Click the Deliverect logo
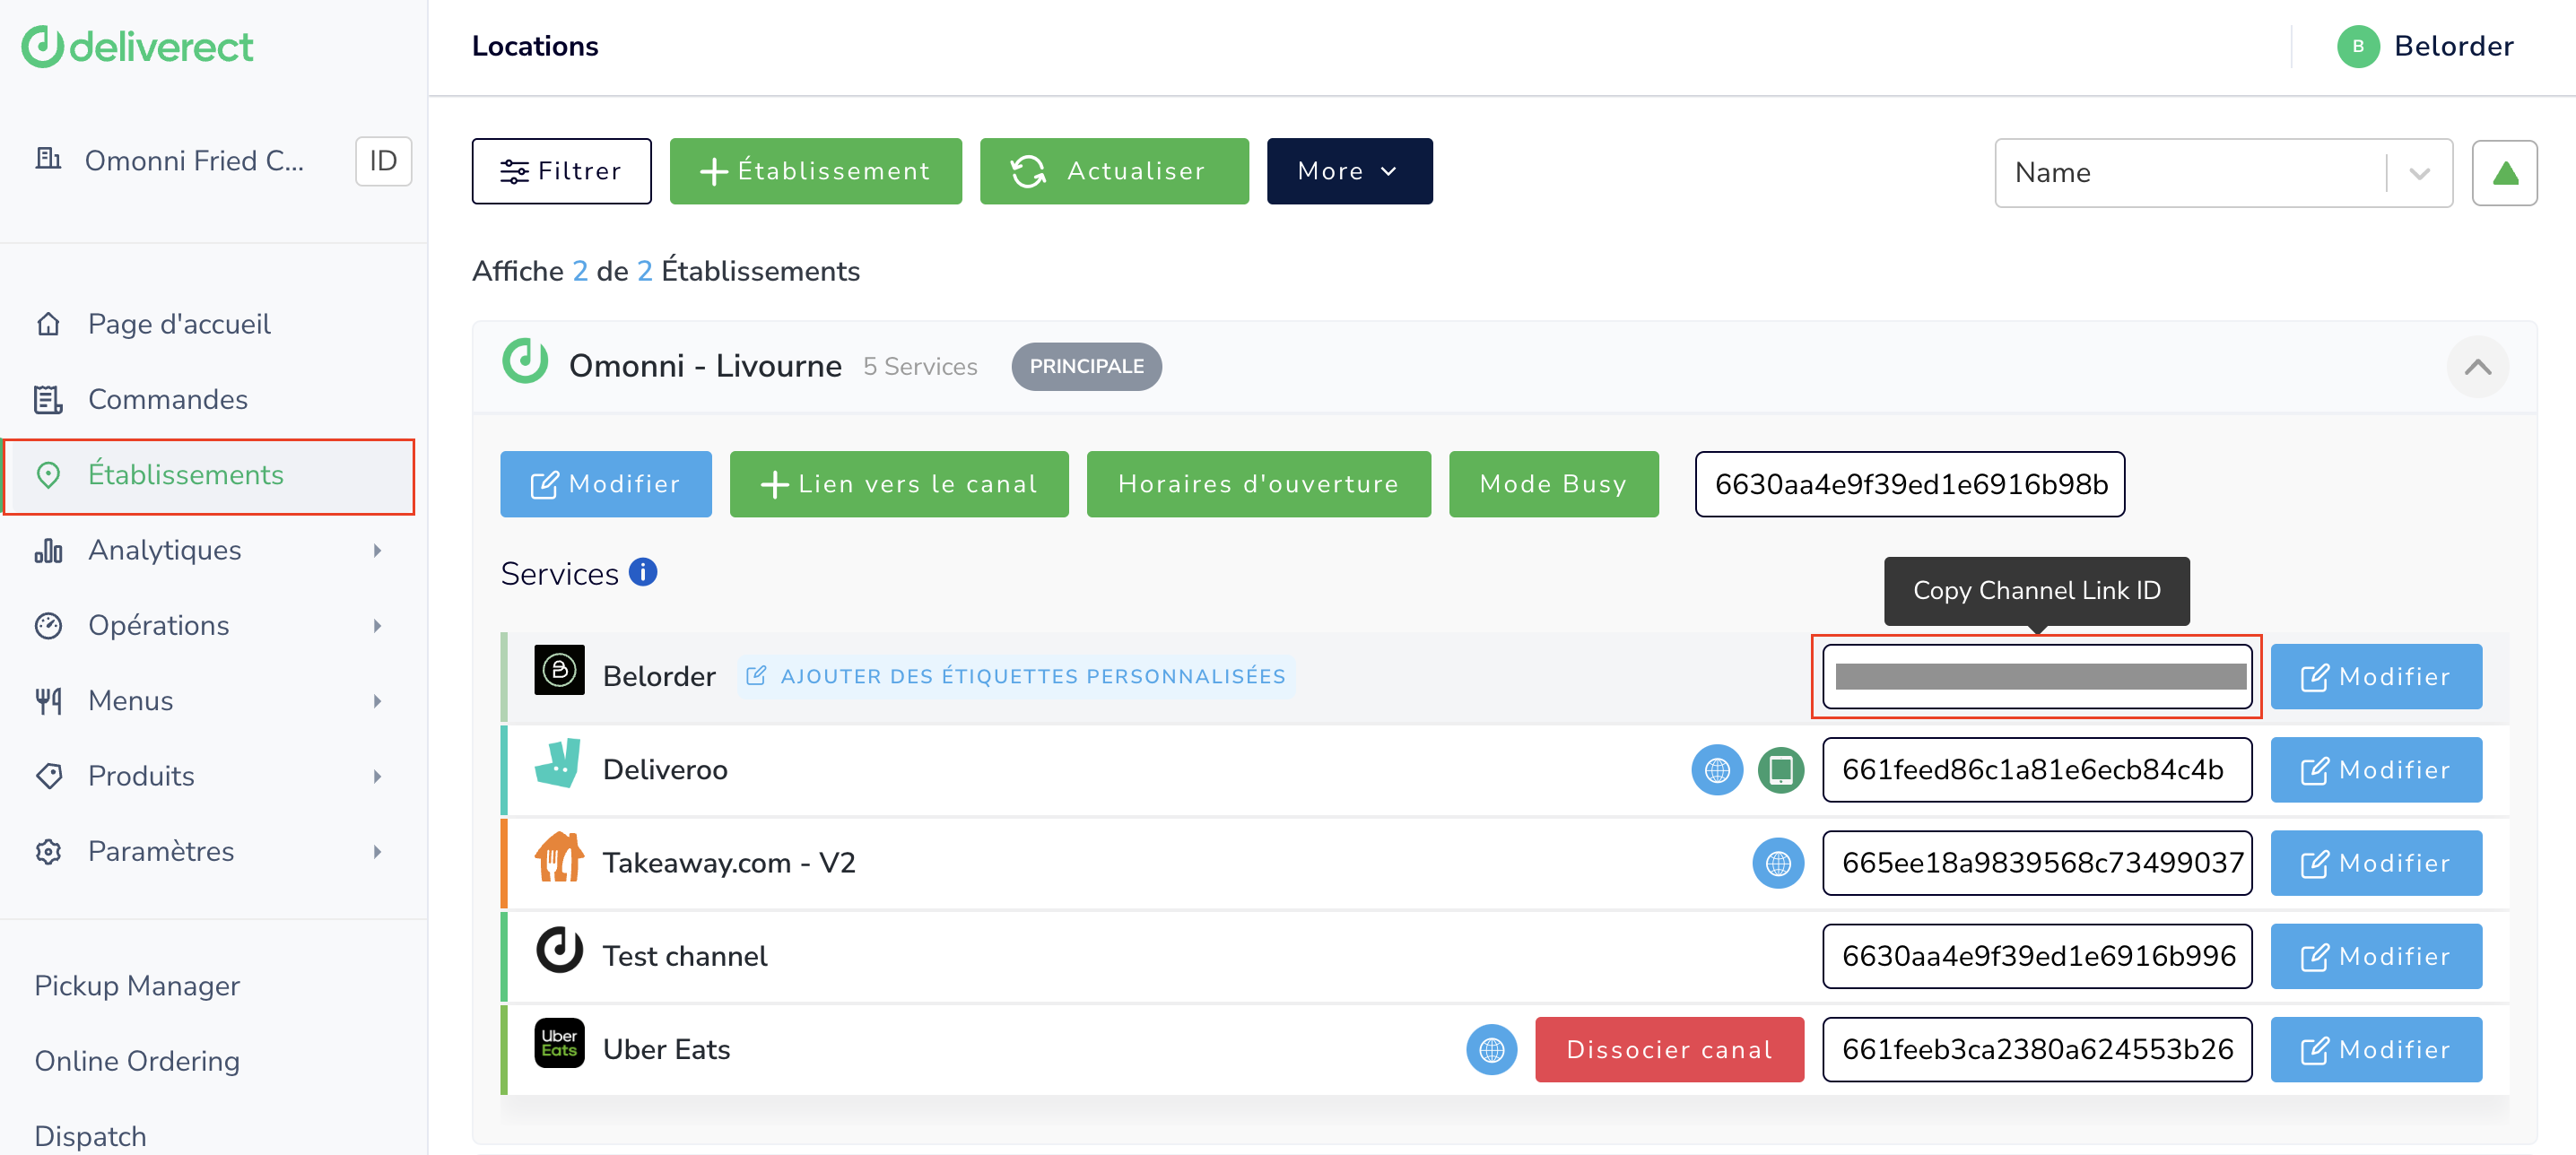Image resolution: width=2576 pixels, height=1155 pixels. pos(138,46)
